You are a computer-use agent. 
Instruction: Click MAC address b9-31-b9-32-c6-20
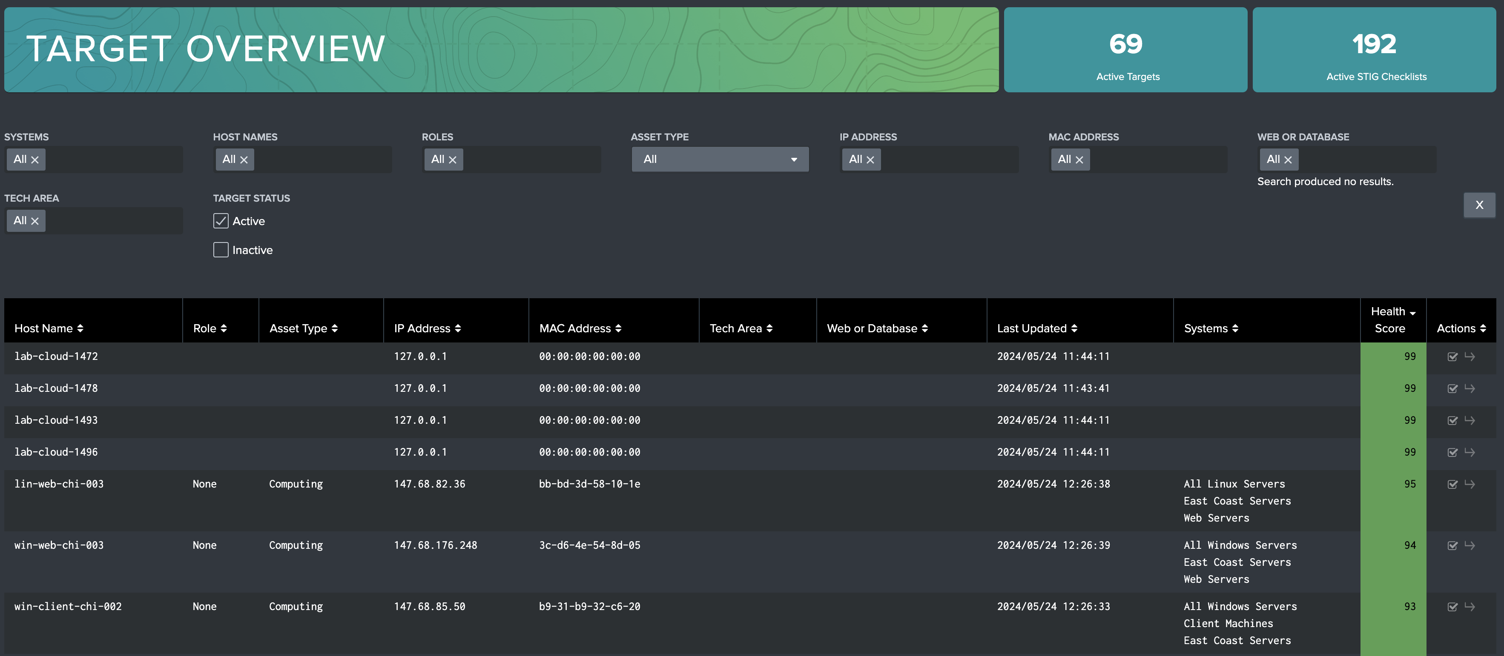point(589,606)
